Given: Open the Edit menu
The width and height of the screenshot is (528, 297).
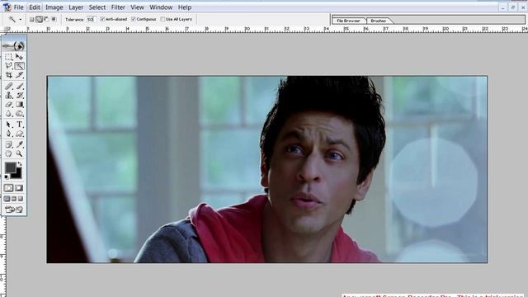Looking at the screenshot, I should (x=35, y=7).
